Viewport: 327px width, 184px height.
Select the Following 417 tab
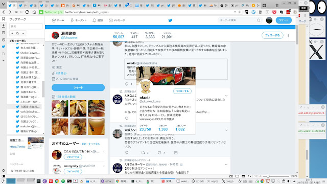[134, 35]
